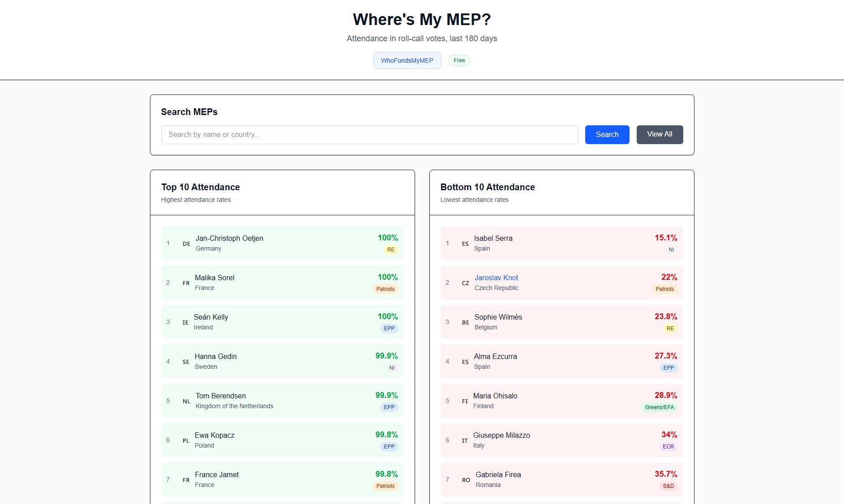
Task: Click the RE badge under Jan-Christoph Oetjen
Action: (x=390, y=250)
